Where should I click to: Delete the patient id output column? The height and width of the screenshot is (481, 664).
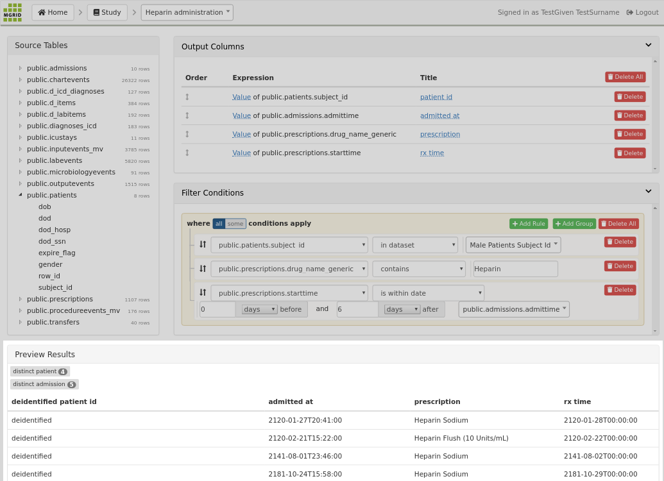click(x=630, y=97)
